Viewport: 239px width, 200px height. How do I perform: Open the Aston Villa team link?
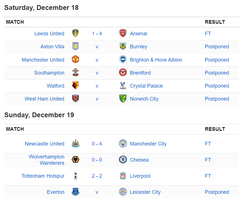pos(52,47)
